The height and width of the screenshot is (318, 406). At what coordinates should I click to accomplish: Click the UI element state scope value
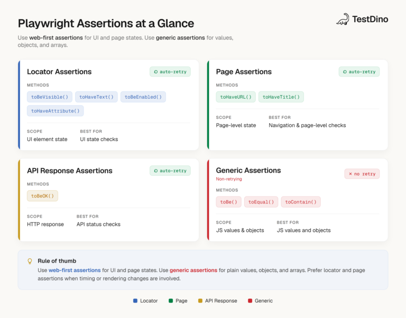point(47,139)
